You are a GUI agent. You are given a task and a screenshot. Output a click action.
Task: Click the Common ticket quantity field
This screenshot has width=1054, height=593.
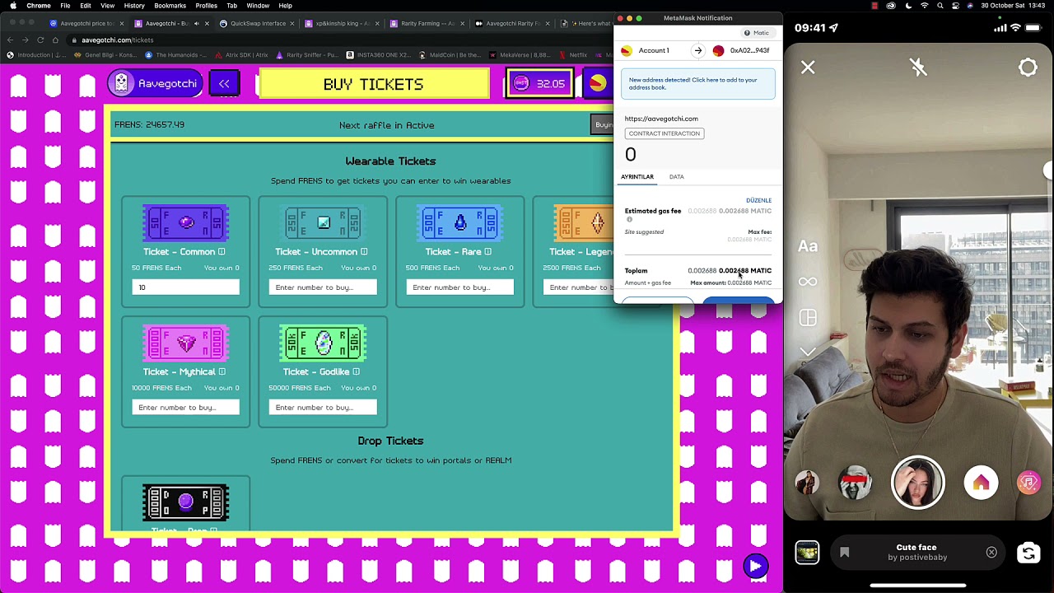tap(185, 287)
